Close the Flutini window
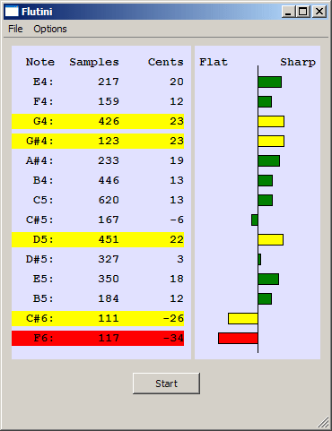Screen dimensions: 332x431 click(319, 12)
